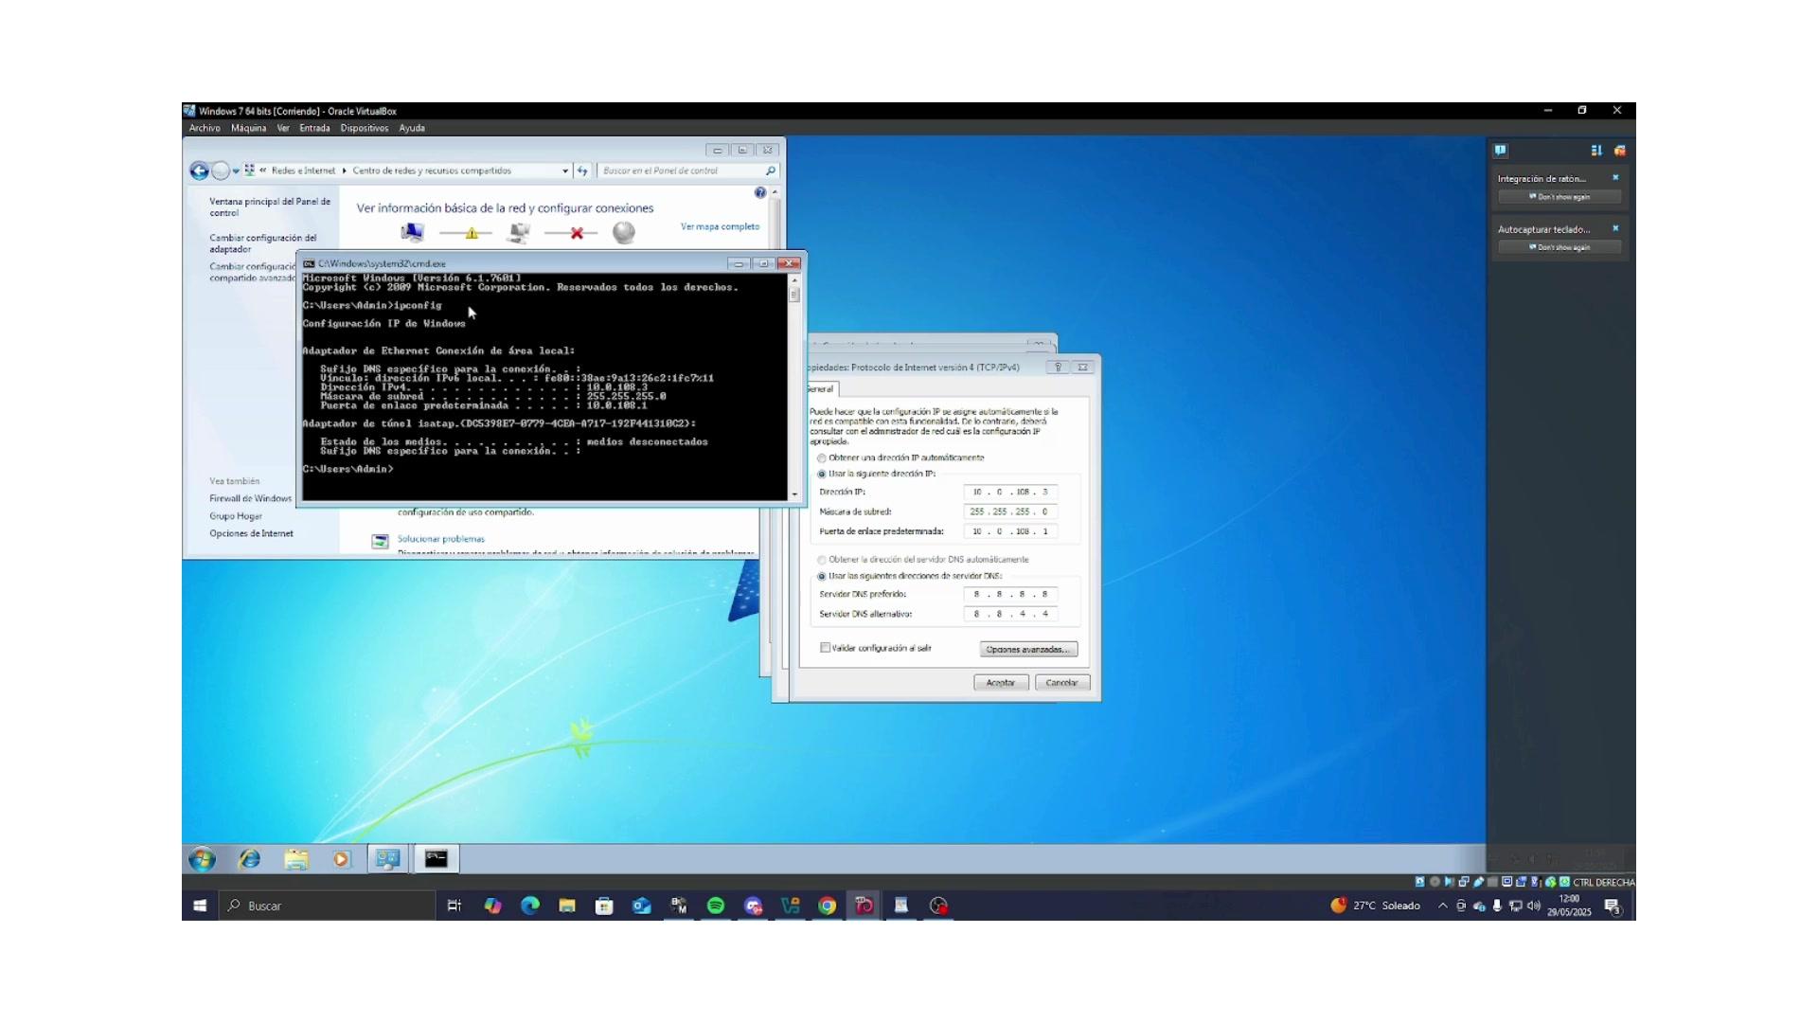Image resolution: width=1818 pixels, height=1023 pixels.
Task: Select 'Usar las siguientes direcciones de servidor DNS'
Action: pyautogui.click(x=822, y=576)
